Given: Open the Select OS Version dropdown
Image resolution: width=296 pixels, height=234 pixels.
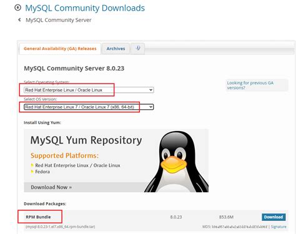Looking at the screenshot, I should [x=89, y=107].
